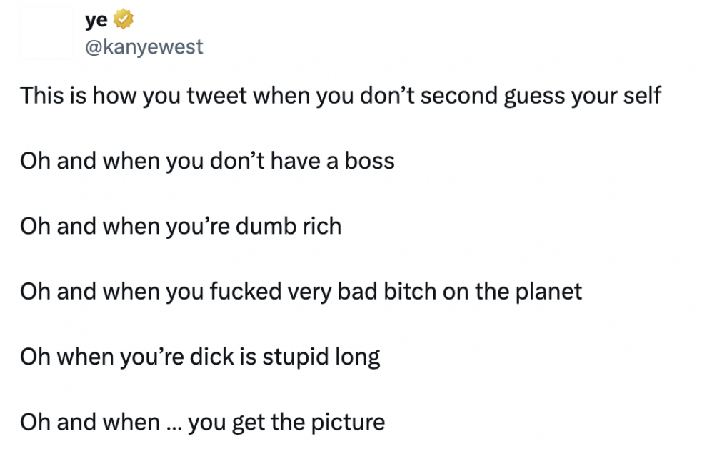Click the word "planet" in the tweet

click(x=548, y=292)
